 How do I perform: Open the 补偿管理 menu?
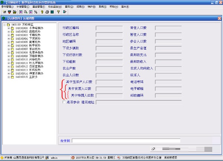click(23, 7)
